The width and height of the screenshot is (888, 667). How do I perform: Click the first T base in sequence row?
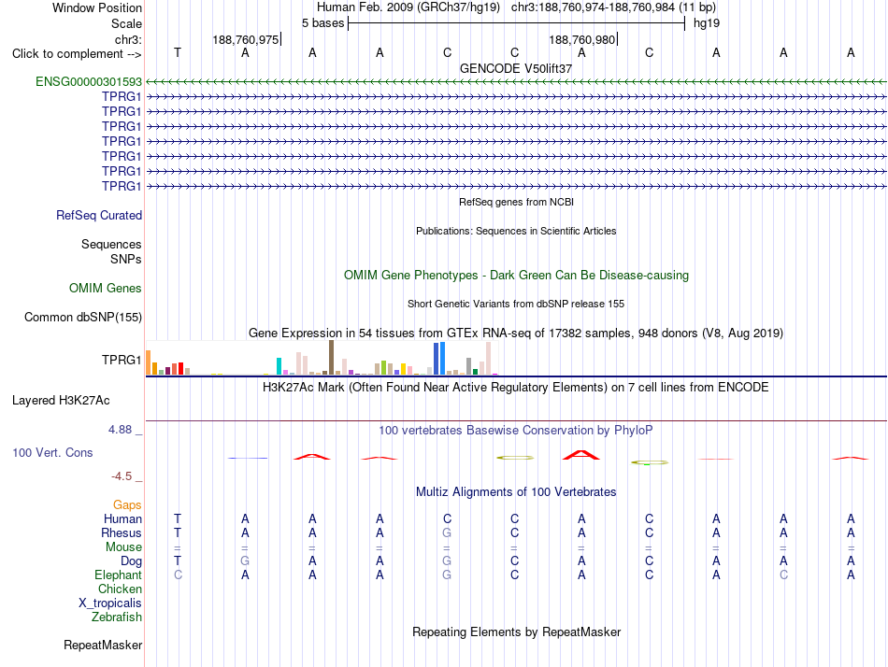coord(178,52)
